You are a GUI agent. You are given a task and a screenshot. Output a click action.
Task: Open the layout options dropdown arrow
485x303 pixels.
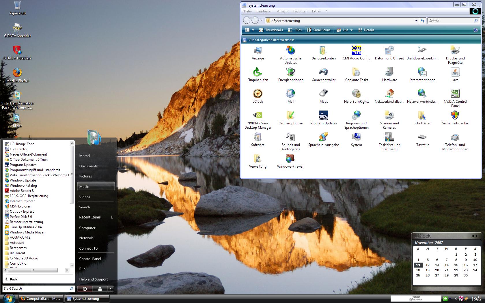click(x=253, y=30)
